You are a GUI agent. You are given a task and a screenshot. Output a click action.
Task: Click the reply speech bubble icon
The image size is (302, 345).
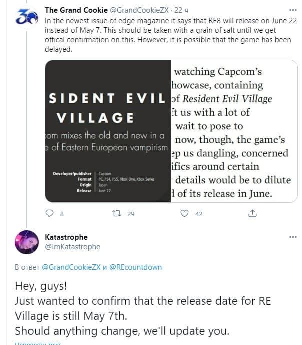pyautogui.click(x=49, y=214)
